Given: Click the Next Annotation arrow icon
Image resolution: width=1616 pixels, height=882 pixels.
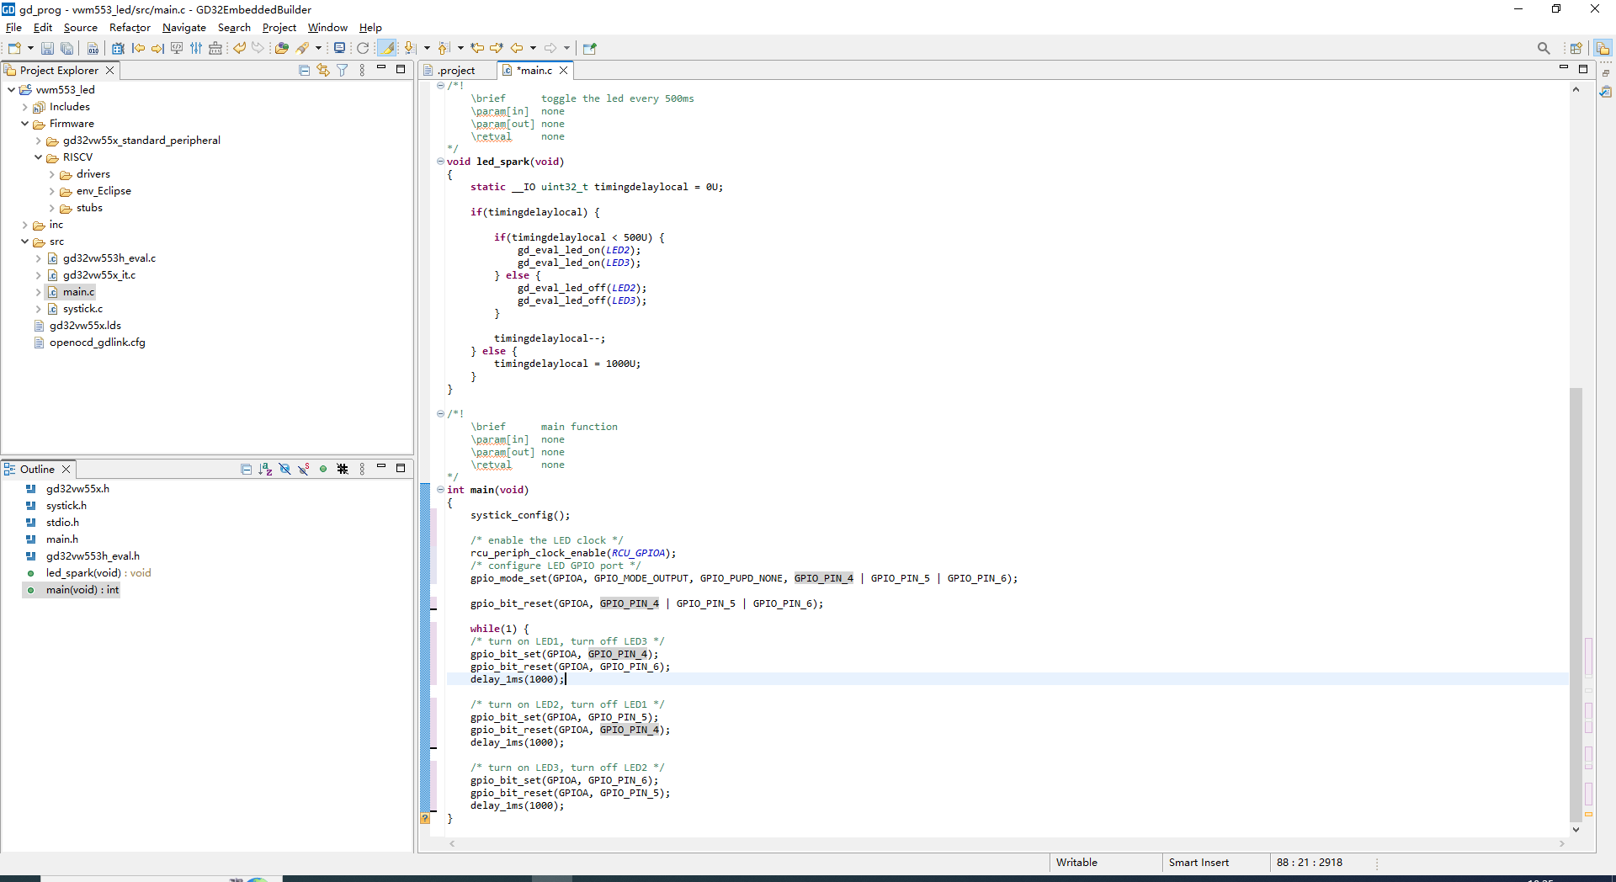Looking at the screenshot, I should point(409,49).
